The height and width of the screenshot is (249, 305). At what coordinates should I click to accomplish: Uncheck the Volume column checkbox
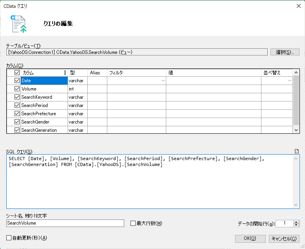17,89
